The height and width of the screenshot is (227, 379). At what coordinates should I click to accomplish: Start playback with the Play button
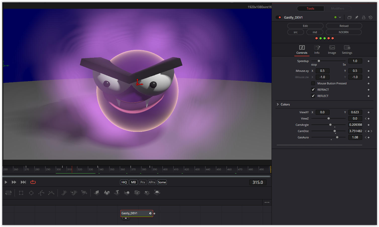tap(6, 182)
